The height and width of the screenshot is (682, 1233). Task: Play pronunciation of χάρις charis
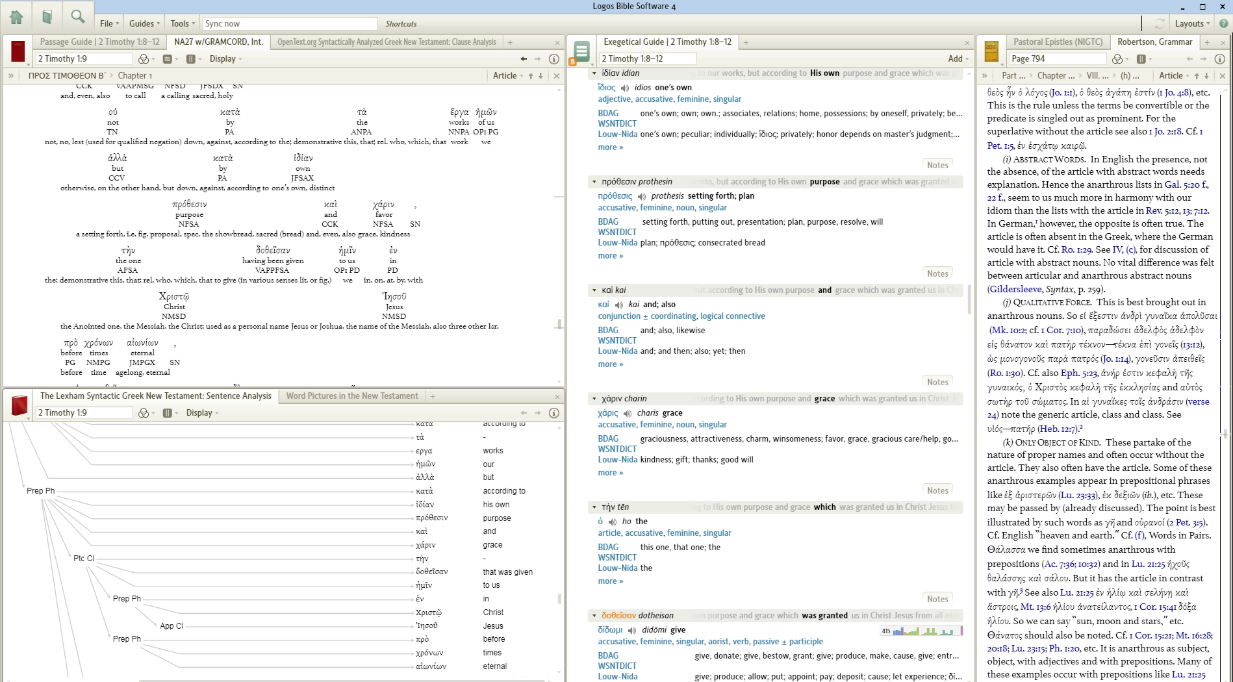tap(628, 413)
